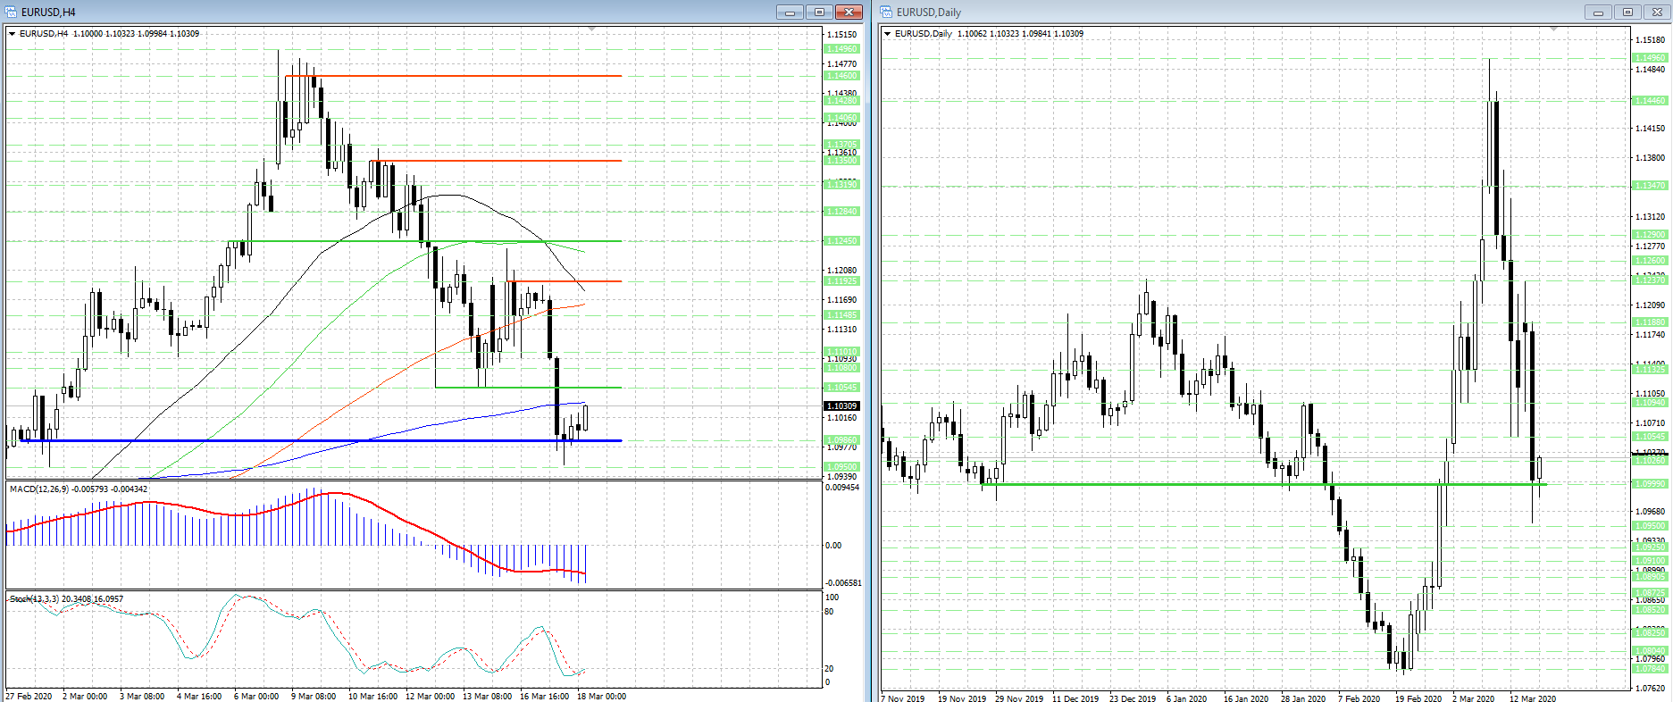Click the EURUSD,Daily chart window icon

click(886, 12)
